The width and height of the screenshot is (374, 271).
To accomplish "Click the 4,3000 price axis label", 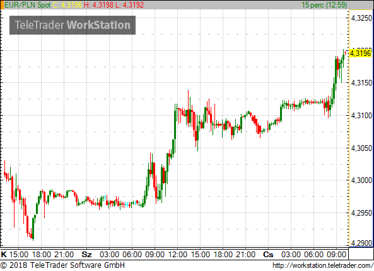I will (x=361, y=180).
